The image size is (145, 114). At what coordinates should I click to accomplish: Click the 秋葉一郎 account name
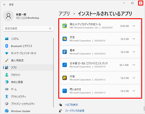[x=21, y=15]
